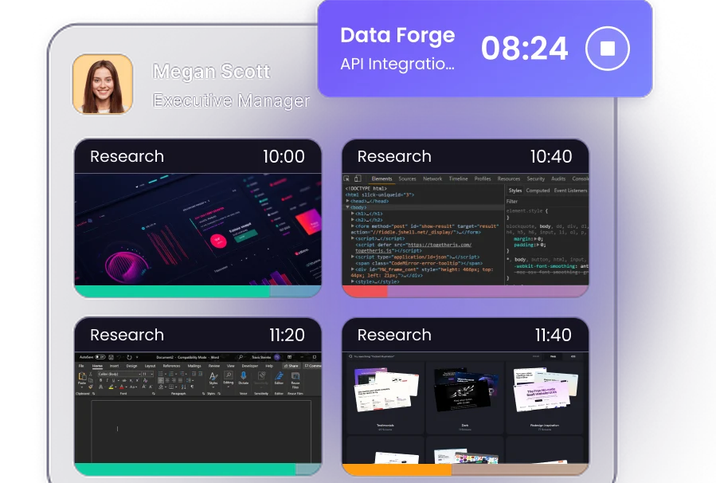Open the Design ribbon tab in Word
Viewport: 716px width, 483px height.
click(x=131, y=366)
